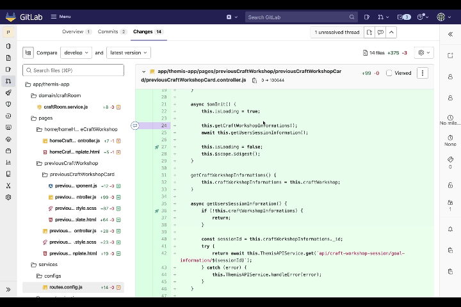Click line number 42 in the diff

(x=164, y=253)
